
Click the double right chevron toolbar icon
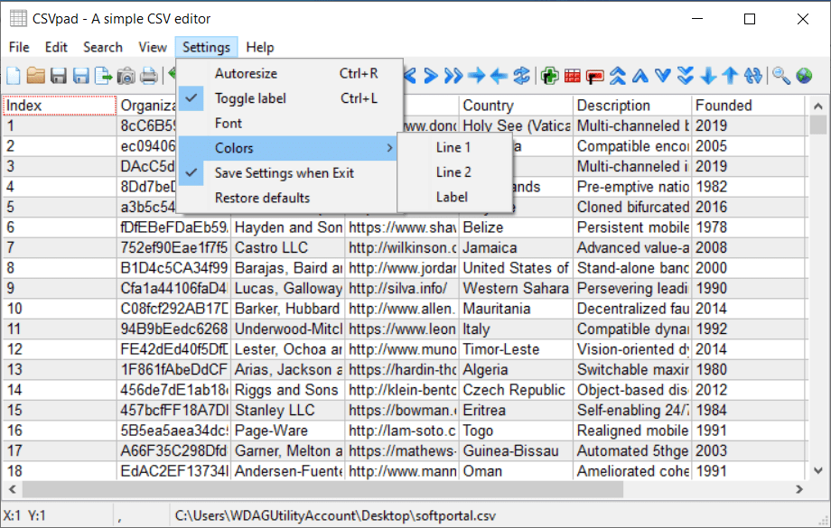453,76
